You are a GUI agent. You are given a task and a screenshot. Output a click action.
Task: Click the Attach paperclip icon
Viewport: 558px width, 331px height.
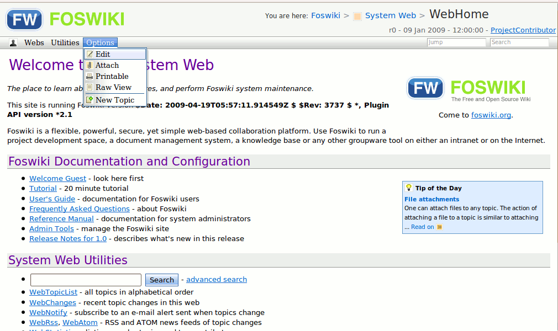point(90,65)
